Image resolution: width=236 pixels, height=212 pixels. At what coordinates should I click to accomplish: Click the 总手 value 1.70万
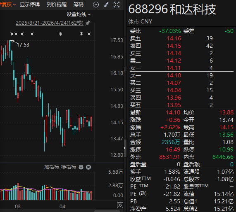[x=172, y=135]
